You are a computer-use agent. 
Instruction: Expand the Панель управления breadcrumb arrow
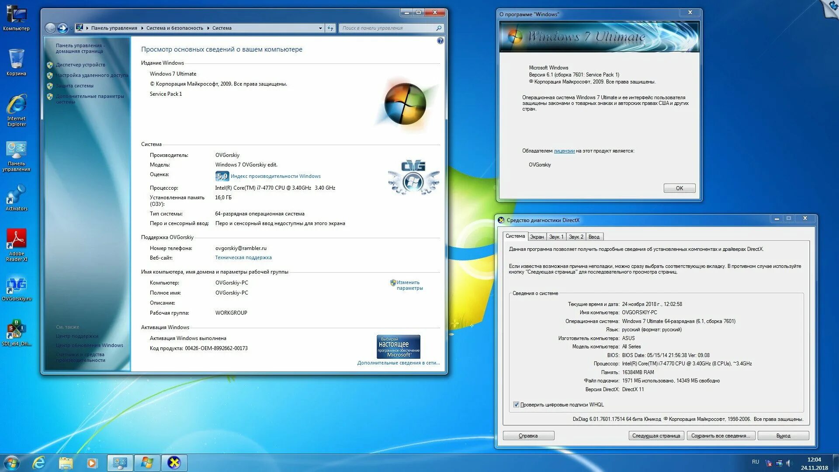(142, 28)
